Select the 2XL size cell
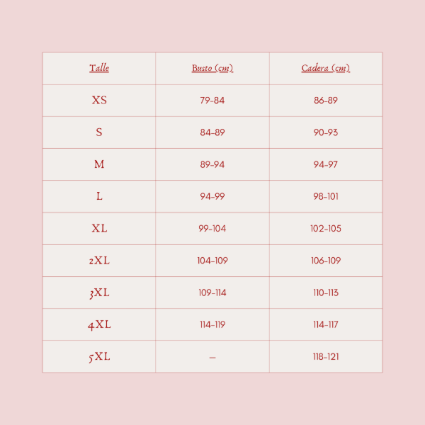Screen dimensions: 425x425 tap(99, 261)
